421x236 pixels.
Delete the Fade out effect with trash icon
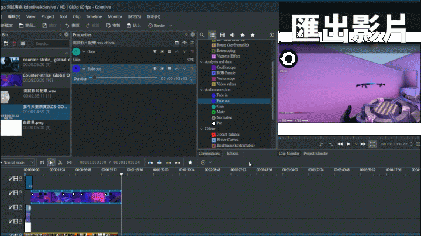coord(192,69)
